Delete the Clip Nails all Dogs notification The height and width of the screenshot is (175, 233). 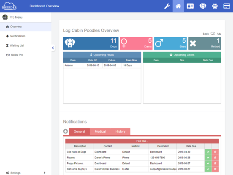(x=215, y=152)
